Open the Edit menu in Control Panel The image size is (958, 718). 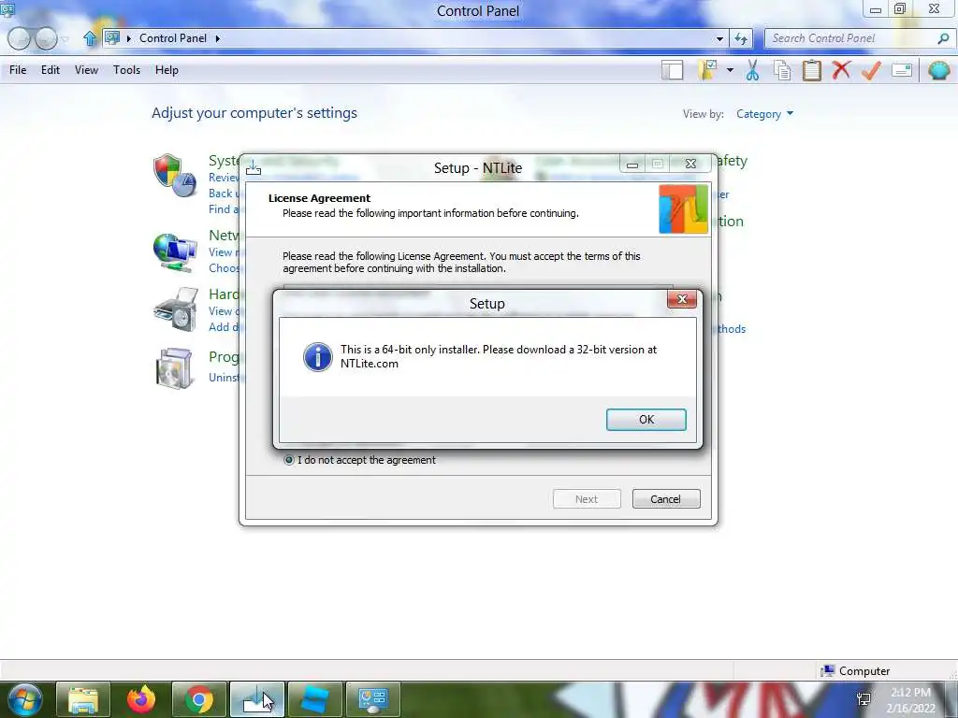[51, 70]
